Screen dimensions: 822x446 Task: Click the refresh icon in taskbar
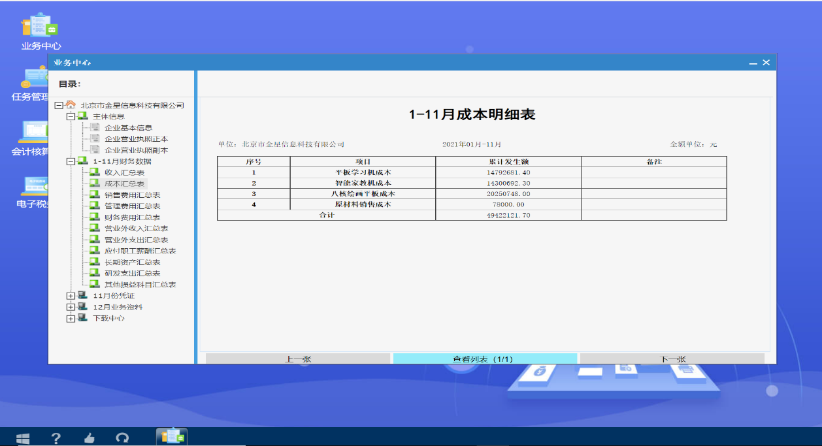122,438
